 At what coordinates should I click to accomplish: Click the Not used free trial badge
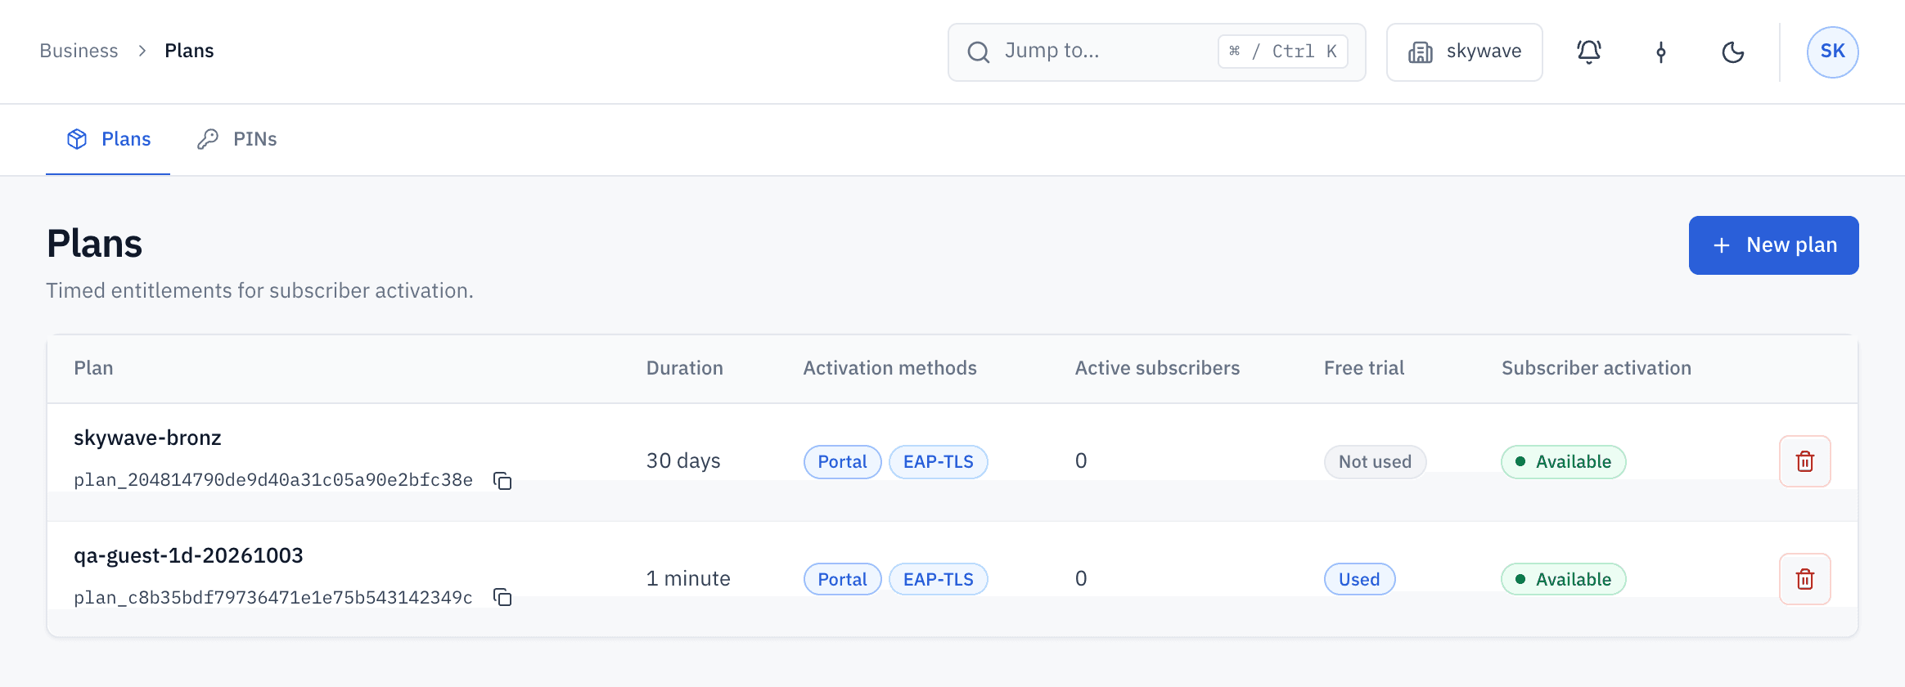coord(1375,462)
